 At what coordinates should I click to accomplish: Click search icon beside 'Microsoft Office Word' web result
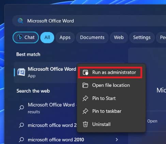tap(21, 108)
